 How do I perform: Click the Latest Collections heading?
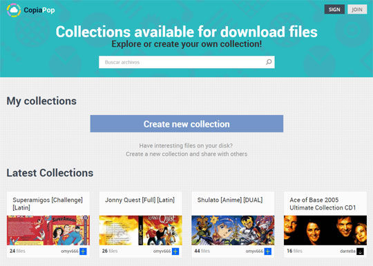click(50, 173)
